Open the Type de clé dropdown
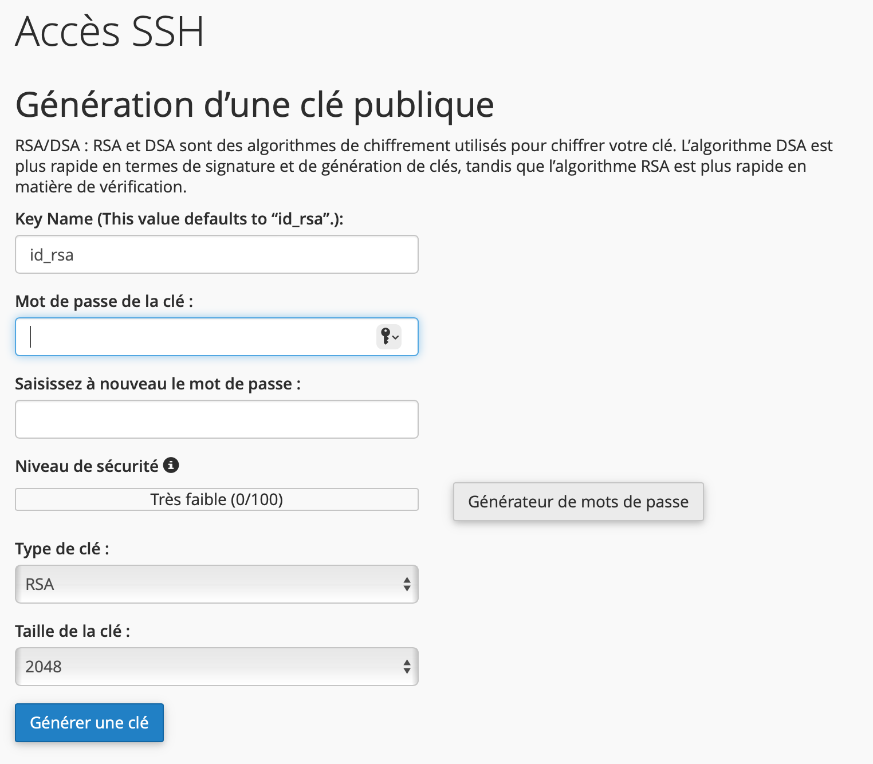 pyautogui.click(x=216, y=584)
